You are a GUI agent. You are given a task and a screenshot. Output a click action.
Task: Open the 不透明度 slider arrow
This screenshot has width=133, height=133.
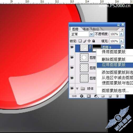point(121,34)
